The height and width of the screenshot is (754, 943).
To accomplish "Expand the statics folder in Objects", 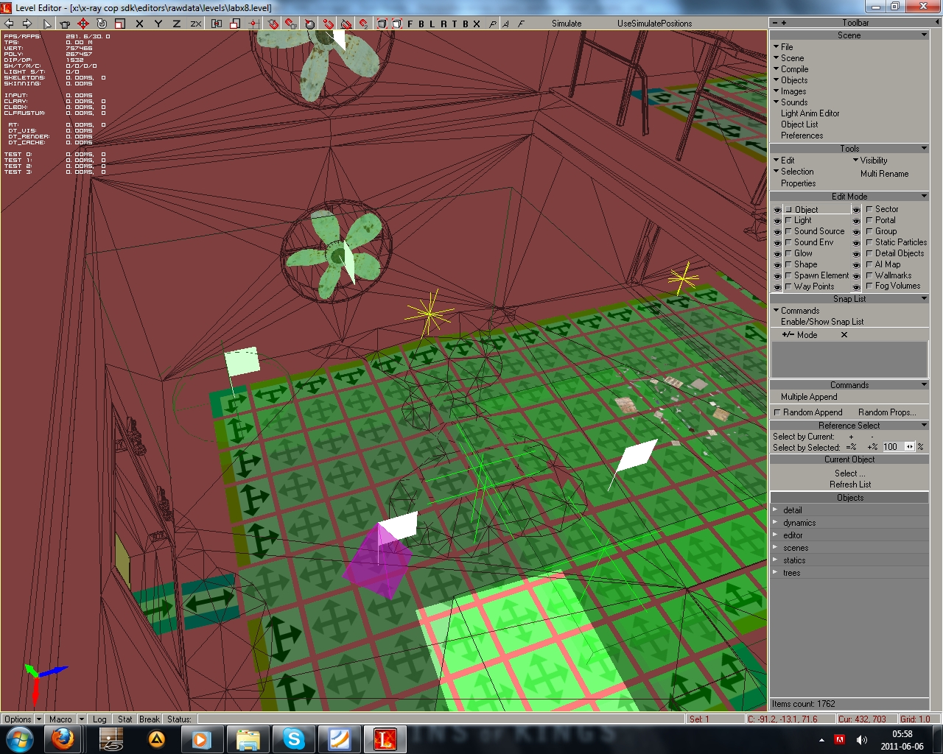I will pos(775,560).
